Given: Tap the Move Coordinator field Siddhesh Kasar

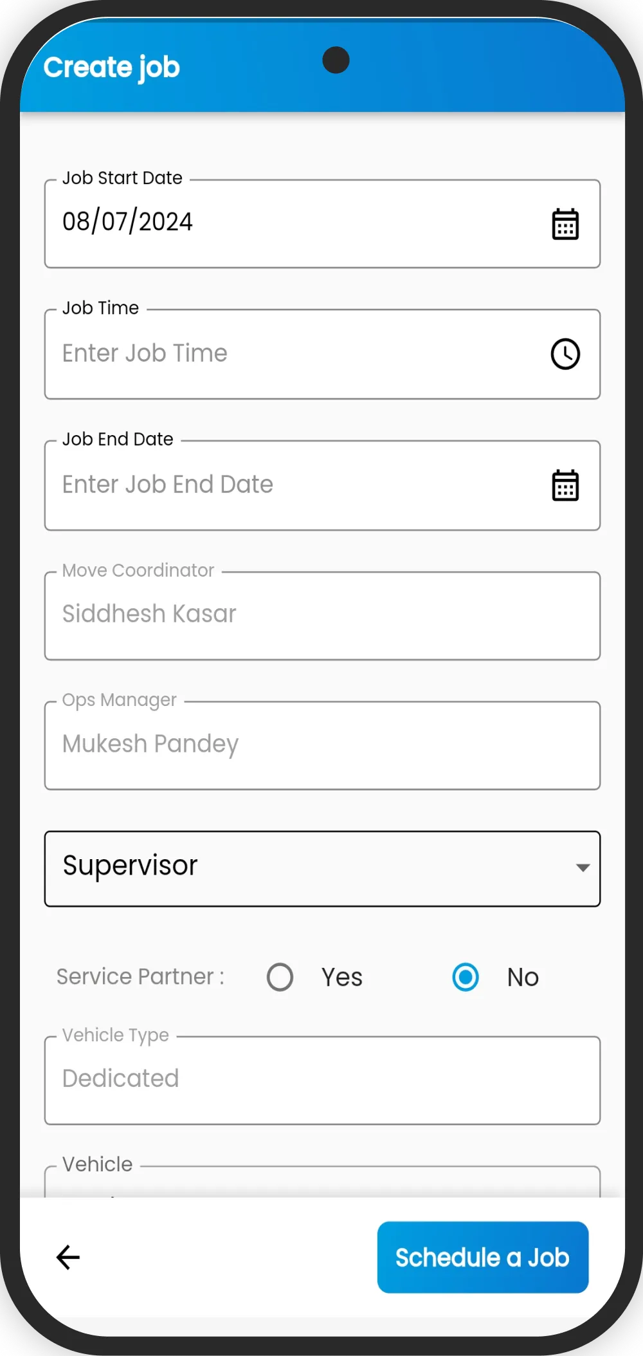Looking at the screenshot, I should (x=321, y=615).
